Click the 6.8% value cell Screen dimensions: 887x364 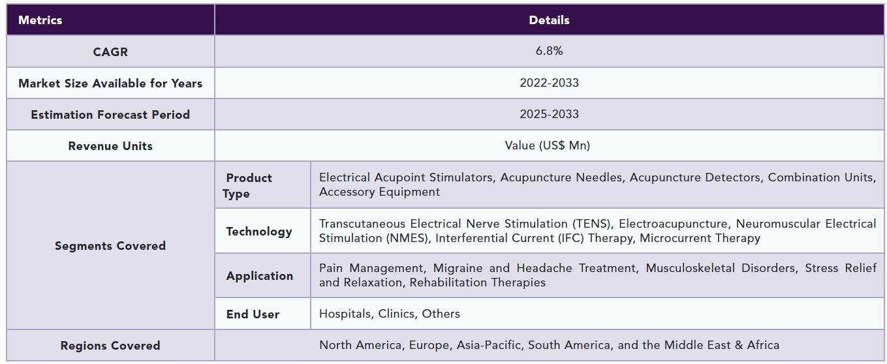click(549, 52)
